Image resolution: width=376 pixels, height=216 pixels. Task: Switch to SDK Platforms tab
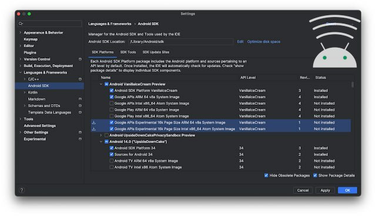(103, 52)
